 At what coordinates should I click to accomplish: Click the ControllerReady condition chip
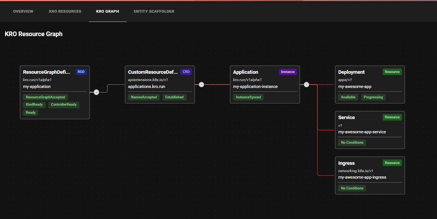pyautogui.click(x=64, y=105)
